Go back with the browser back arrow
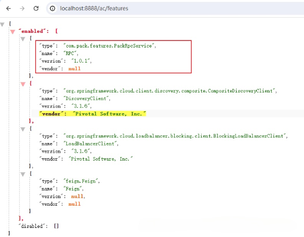The height and width of the screenshot is (237, 304). 9,8
